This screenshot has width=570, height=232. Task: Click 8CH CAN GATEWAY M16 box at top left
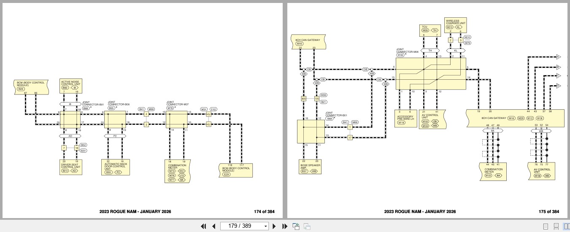pyautogui.click(x=308, y=41)
